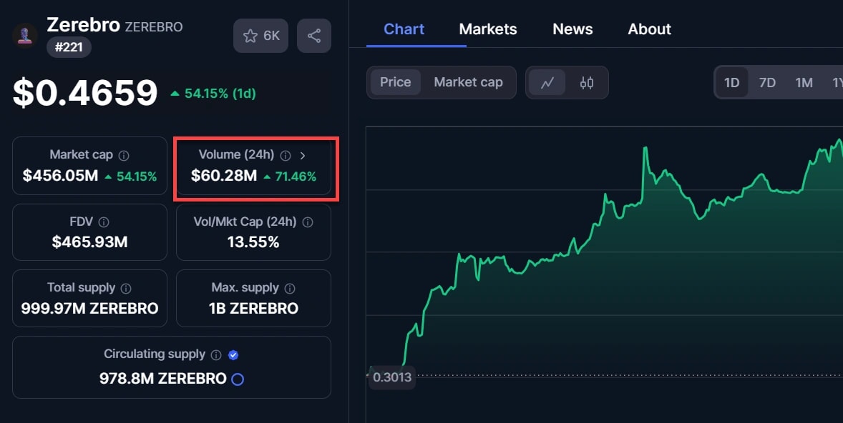Open the News tab
The image size is (843, 423).
572,29
